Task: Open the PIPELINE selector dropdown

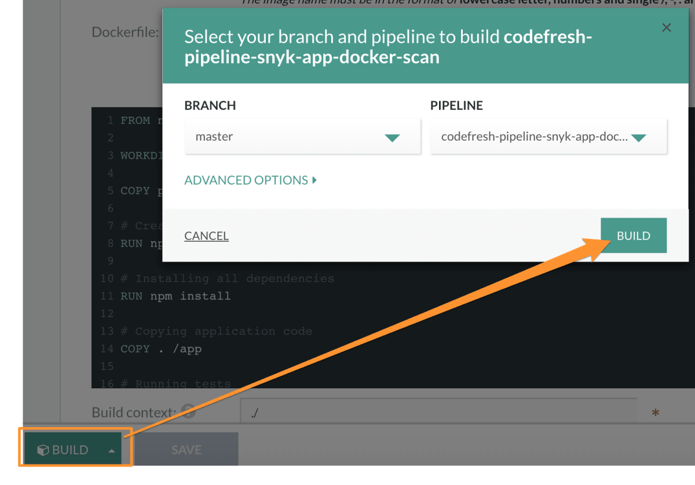Action: pos(547,136)
